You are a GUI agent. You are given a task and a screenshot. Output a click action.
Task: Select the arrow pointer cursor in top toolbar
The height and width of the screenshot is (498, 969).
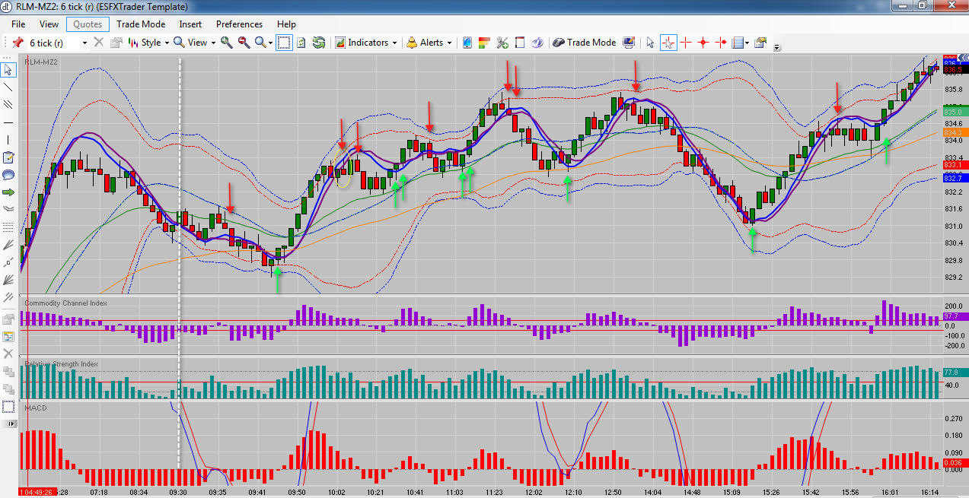click(650, 43)
